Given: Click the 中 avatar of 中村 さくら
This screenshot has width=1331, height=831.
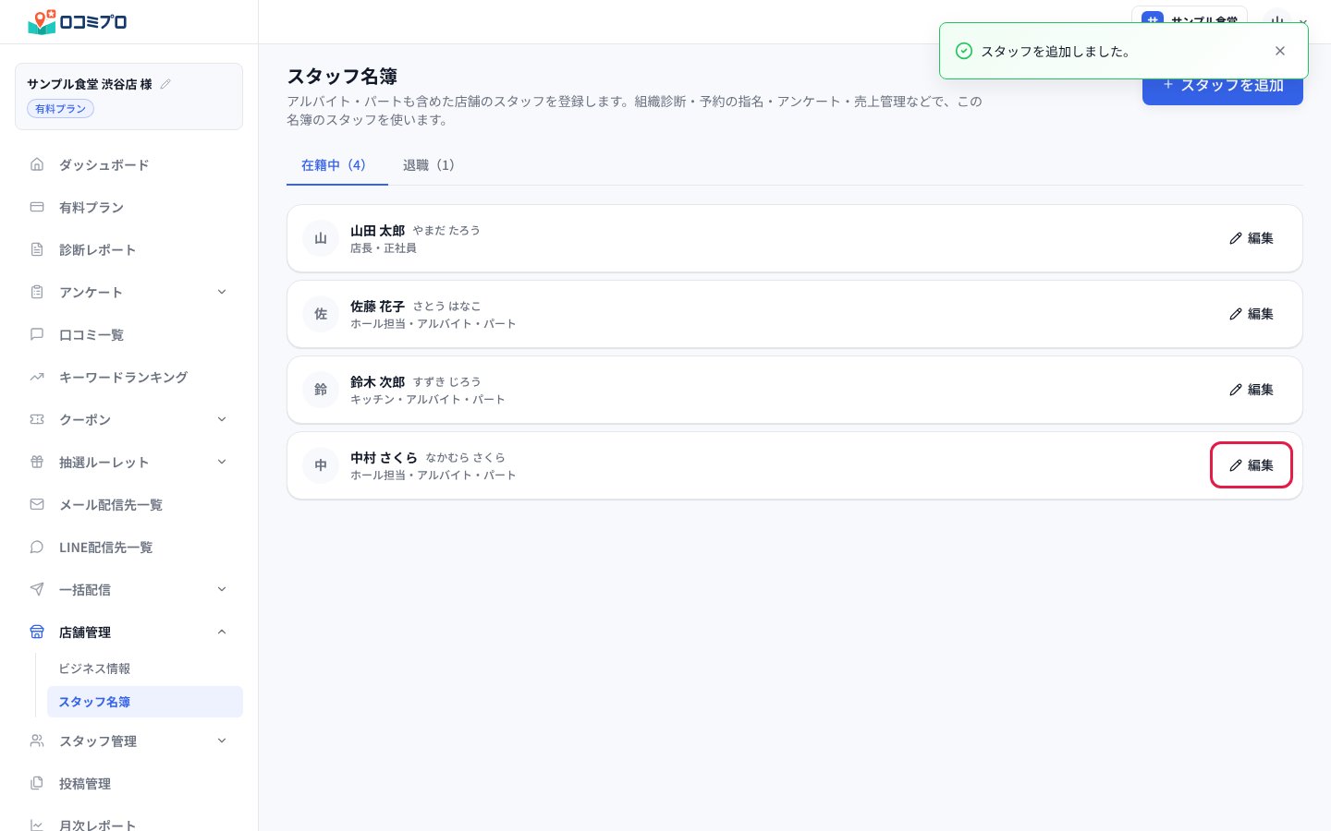Looking at the screenshot, I should pos(321,465).
